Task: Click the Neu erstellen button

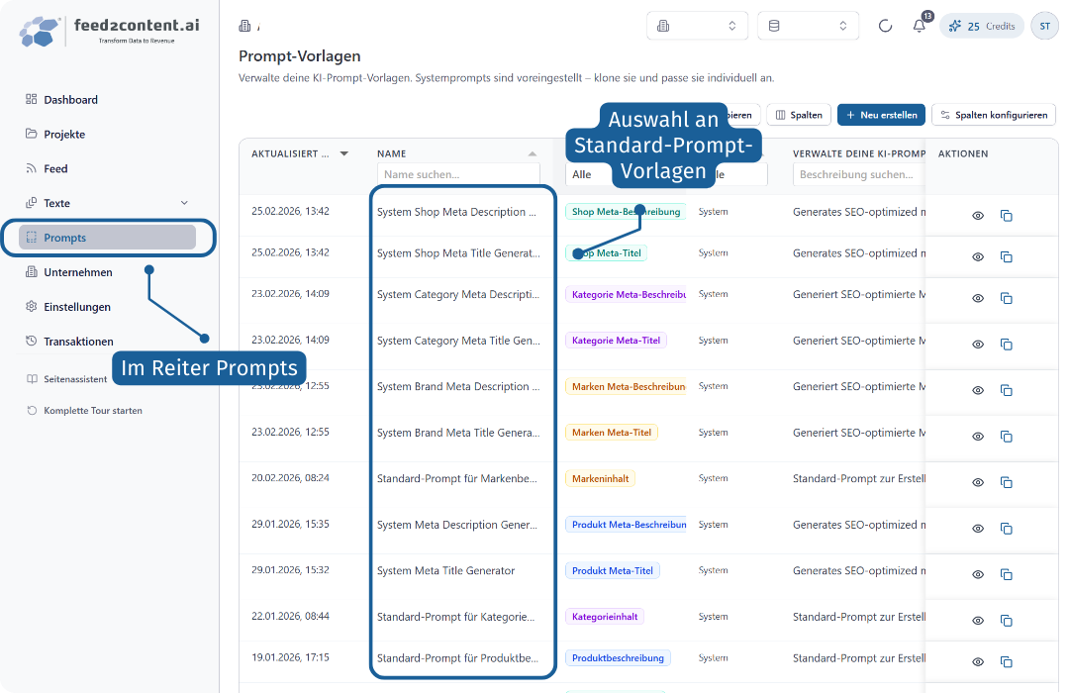Action: click(881, 115)
